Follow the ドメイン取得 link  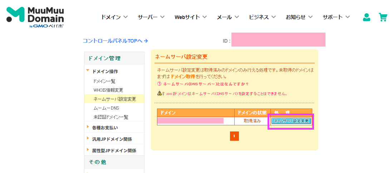183,76
